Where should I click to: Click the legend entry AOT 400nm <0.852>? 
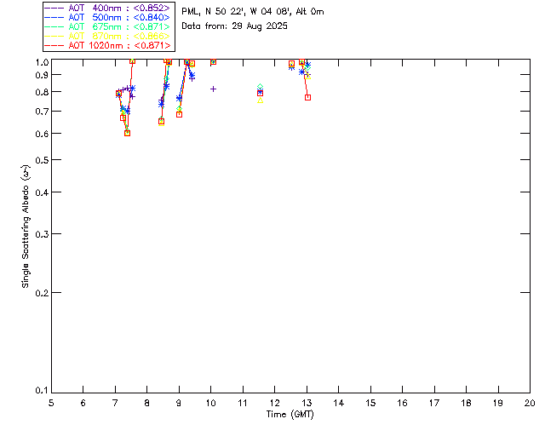coord(119,8)
